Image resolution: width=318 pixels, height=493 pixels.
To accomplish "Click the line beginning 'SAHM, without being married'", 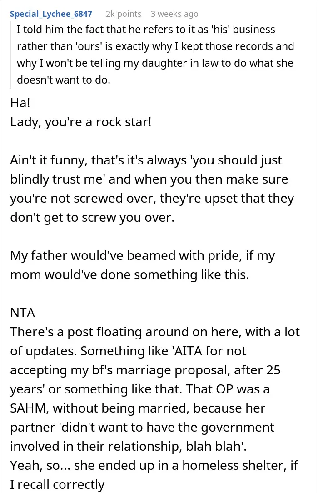I will tap(138, 408).
